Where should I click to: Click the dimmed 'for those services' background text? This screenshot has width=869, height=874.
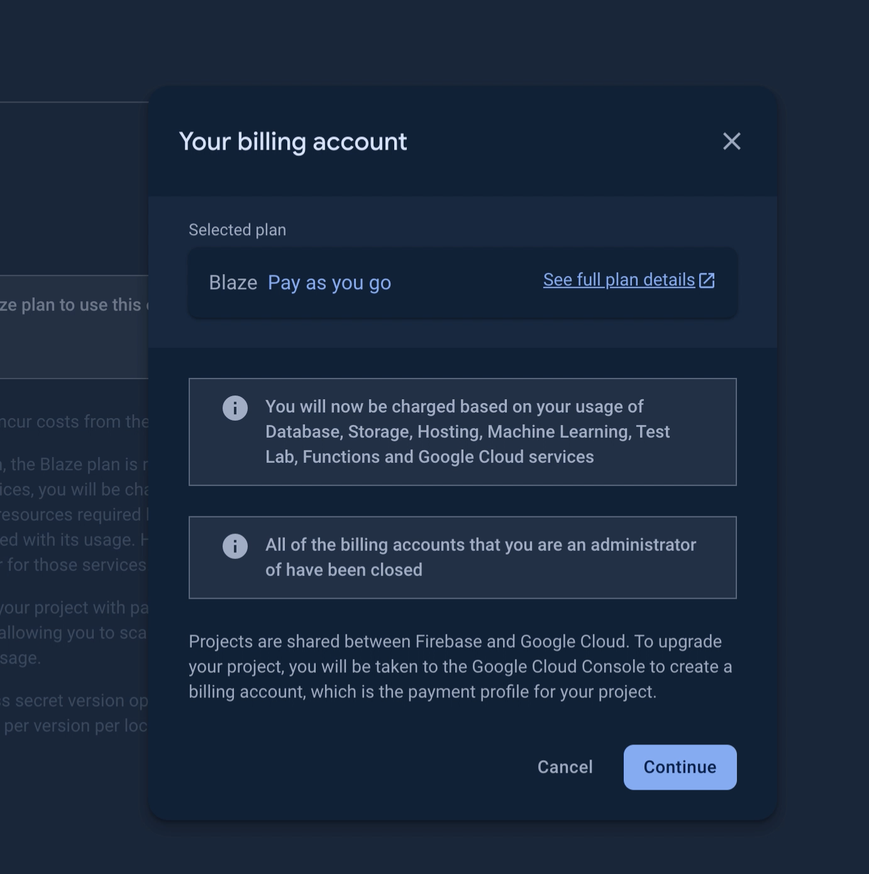(75, 565)
